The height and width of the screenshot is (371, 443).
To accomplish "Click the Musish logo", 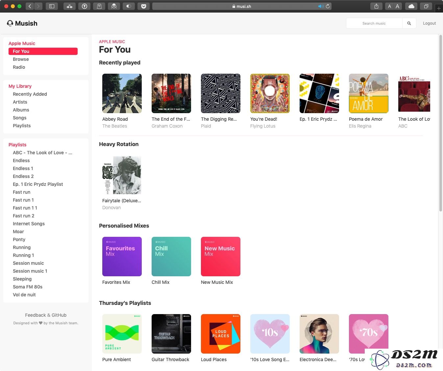I will pos(22,23).
